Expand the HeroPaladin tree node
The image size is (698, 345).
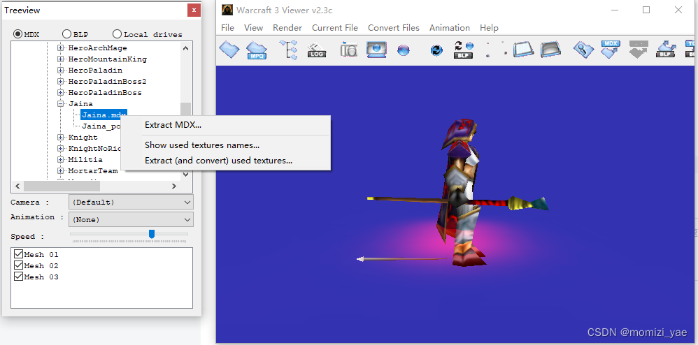tap(61, 70)
